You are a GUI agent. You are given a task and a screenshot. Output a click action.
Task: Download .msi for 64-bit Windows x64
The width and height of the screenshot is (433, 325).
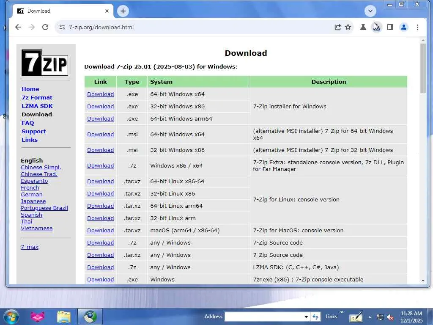tap(101, 134)
